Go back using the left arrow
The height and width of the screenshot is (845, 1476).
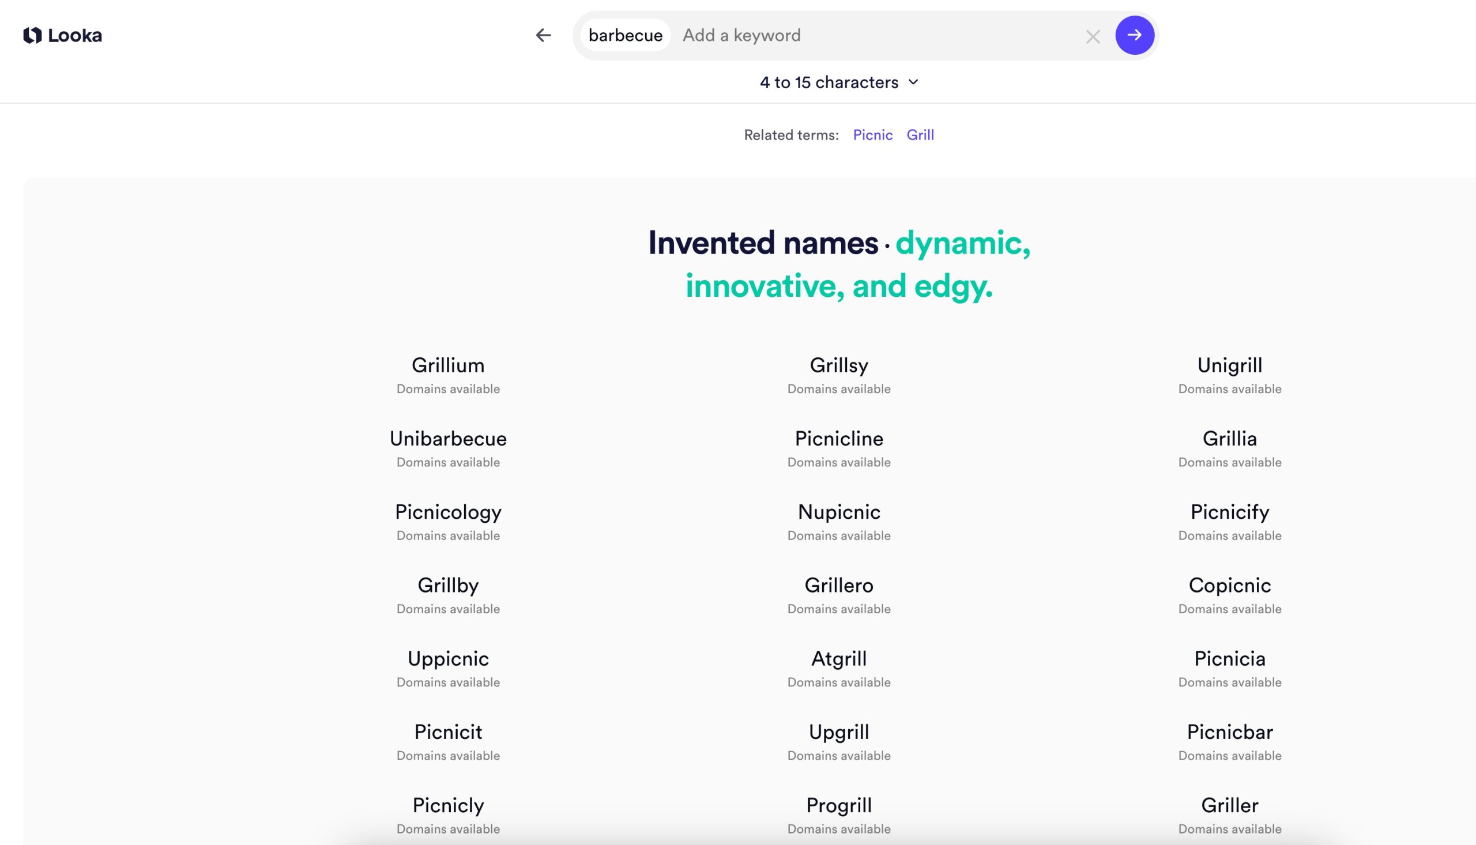[543, 35]
